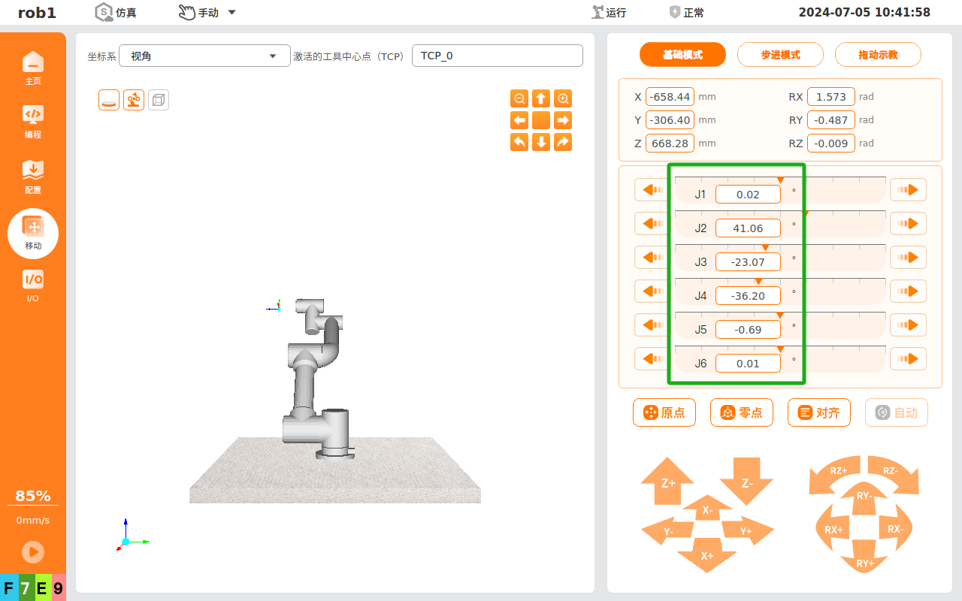
Task: Click the 零点 zero position button
Action: (x=742, y=412)
